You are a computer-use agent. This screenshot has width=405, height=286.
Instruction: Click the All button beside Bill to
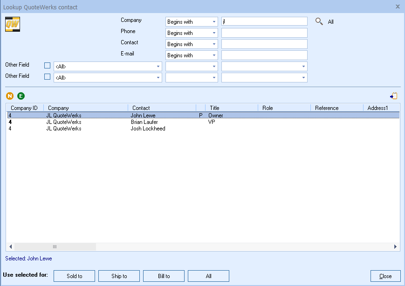208,276
